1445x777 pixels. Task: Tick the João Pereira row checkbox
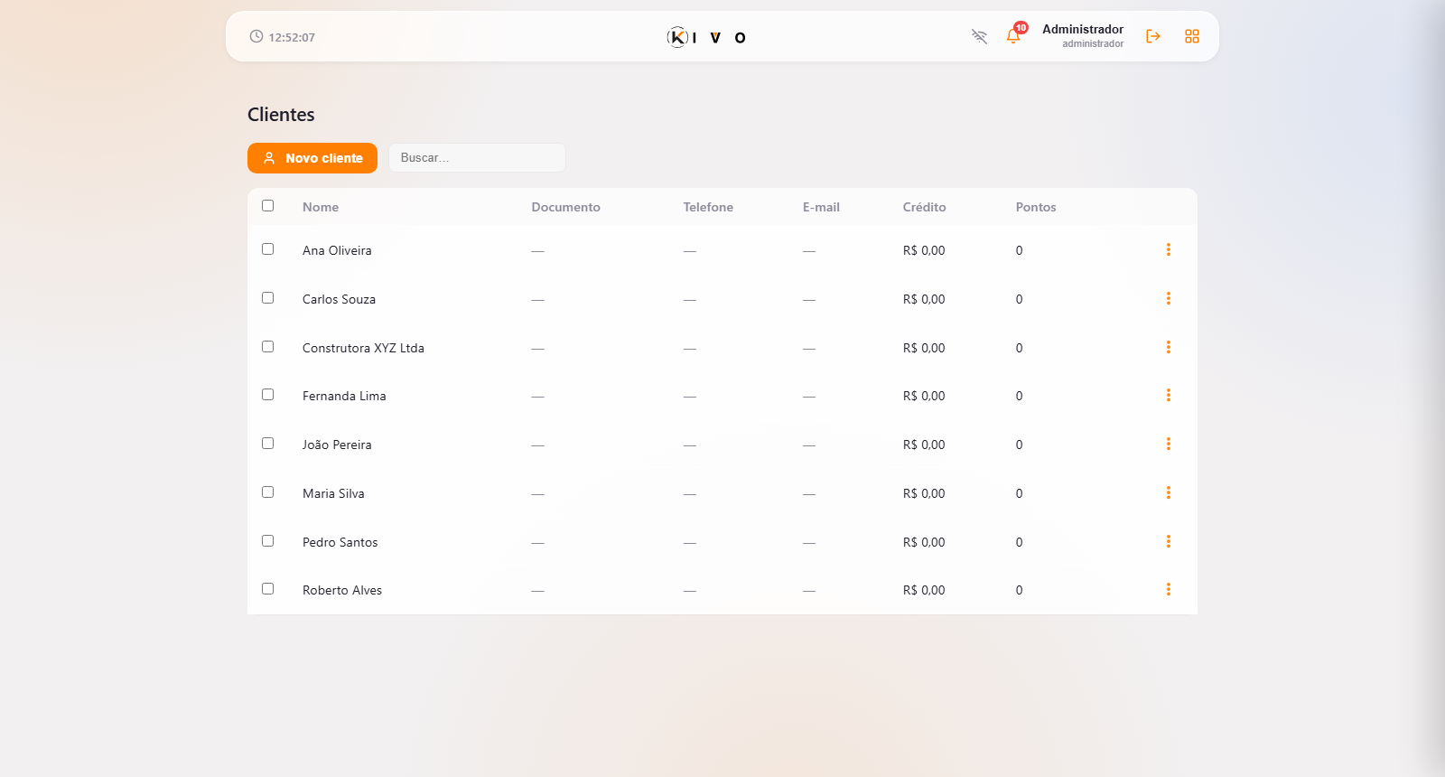point(267,443)
